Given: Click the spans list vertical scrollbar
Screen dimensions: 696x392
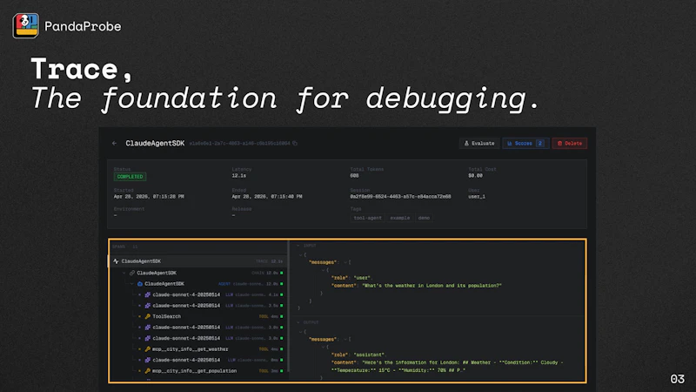Looking at the screenshot, I should tap(289, 307).
